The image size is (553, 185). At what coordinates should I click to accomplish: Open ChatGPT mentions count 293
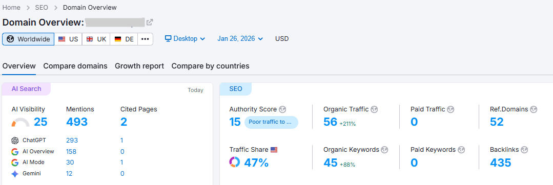pyautogui.click(x=72, y=141)
